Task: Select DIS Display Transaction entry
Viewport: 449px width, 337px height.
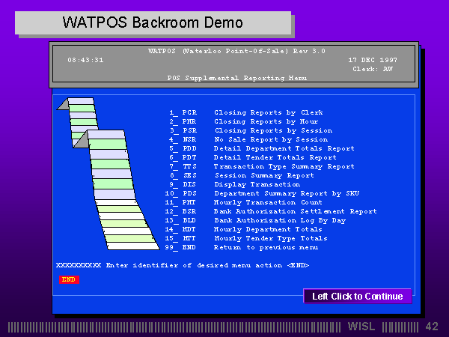Action: 247,184
